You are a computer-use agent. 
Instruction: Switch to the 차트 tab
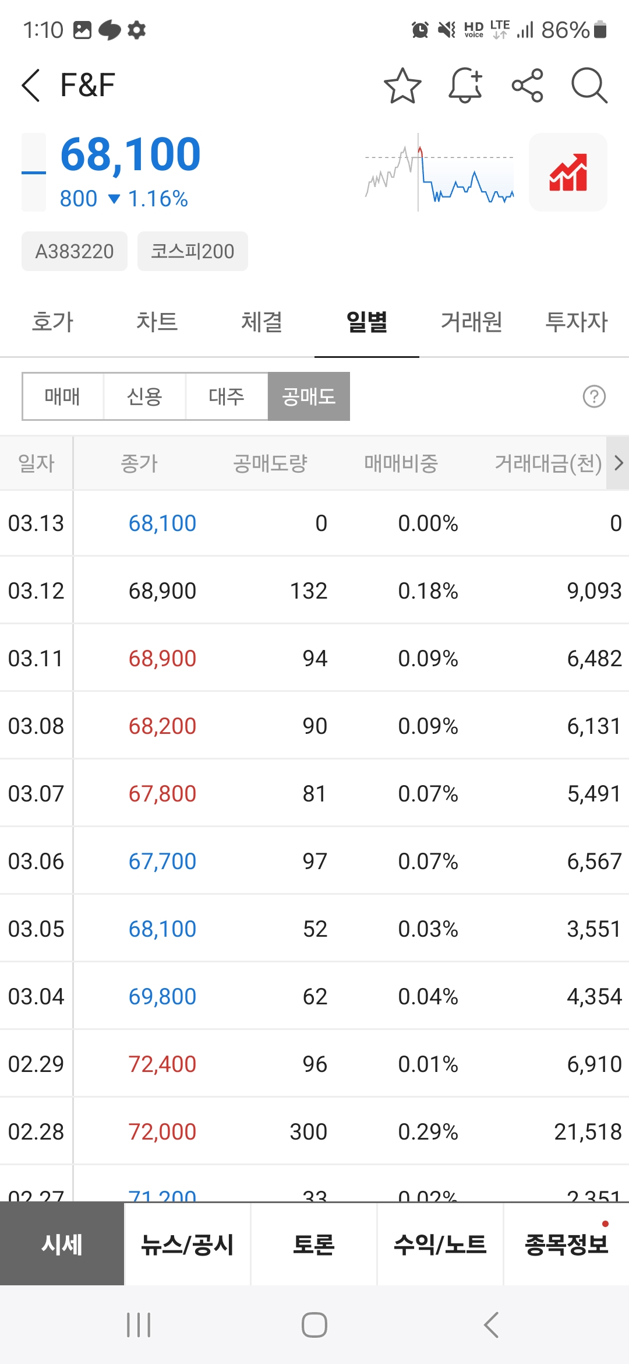tap(157, 322)
